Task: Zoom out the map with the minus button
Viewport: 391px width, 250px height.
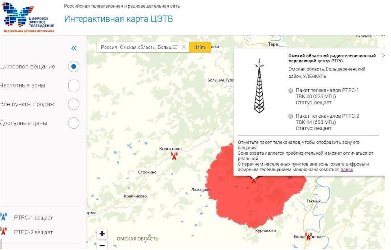Action: 102,245
